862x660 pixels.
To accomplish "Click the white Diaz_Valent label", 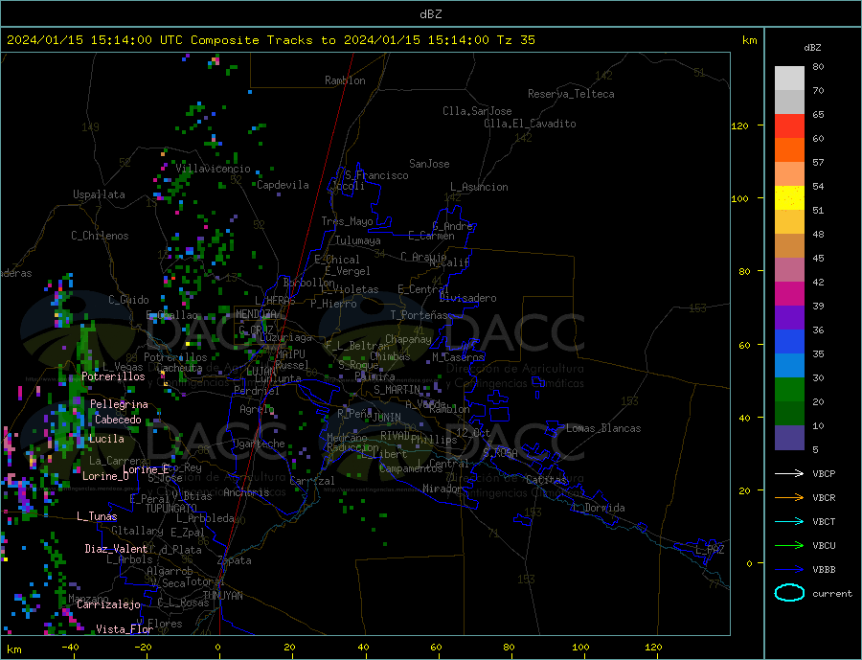I will click(x=116, y=549).
